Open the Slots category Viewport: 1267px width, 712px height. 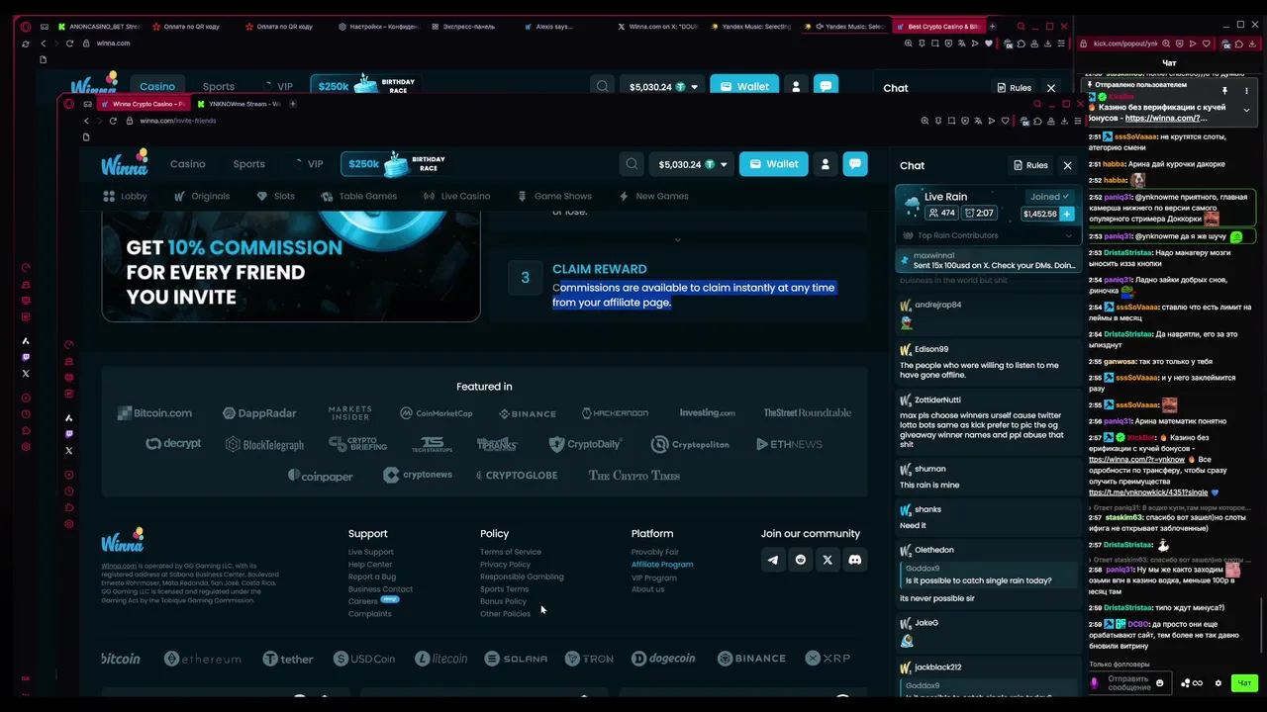click(x=275, y=196)
